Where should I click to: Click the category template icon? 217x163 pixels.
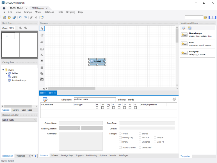(184, 53)
